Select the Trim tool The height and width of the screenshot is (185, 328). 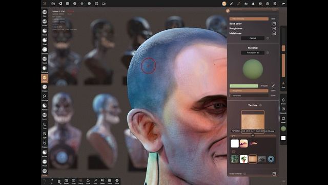(45, 125)
